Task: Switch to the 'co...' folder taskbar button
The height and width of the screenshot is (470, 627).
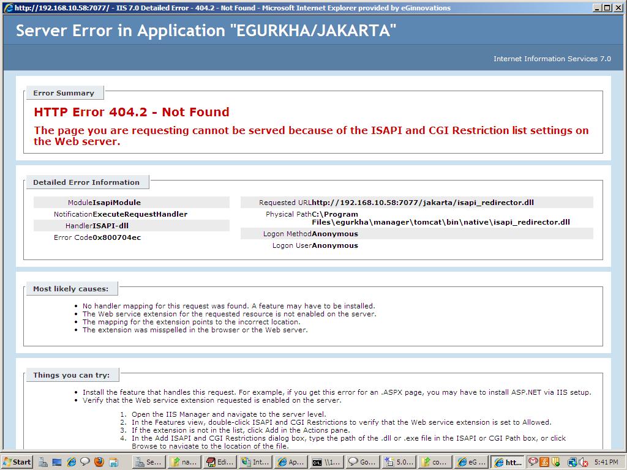Action: click(x=434, y=462)
